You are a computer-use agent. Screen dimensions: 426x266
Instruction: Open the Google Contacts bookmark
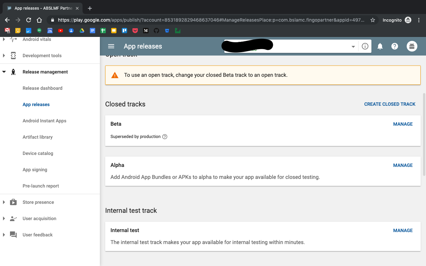pos(71,31)
